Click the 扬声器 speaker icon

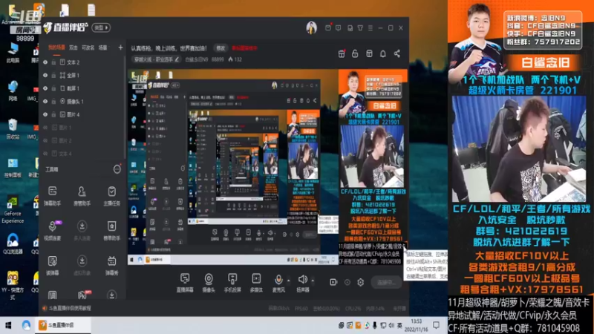302,280
